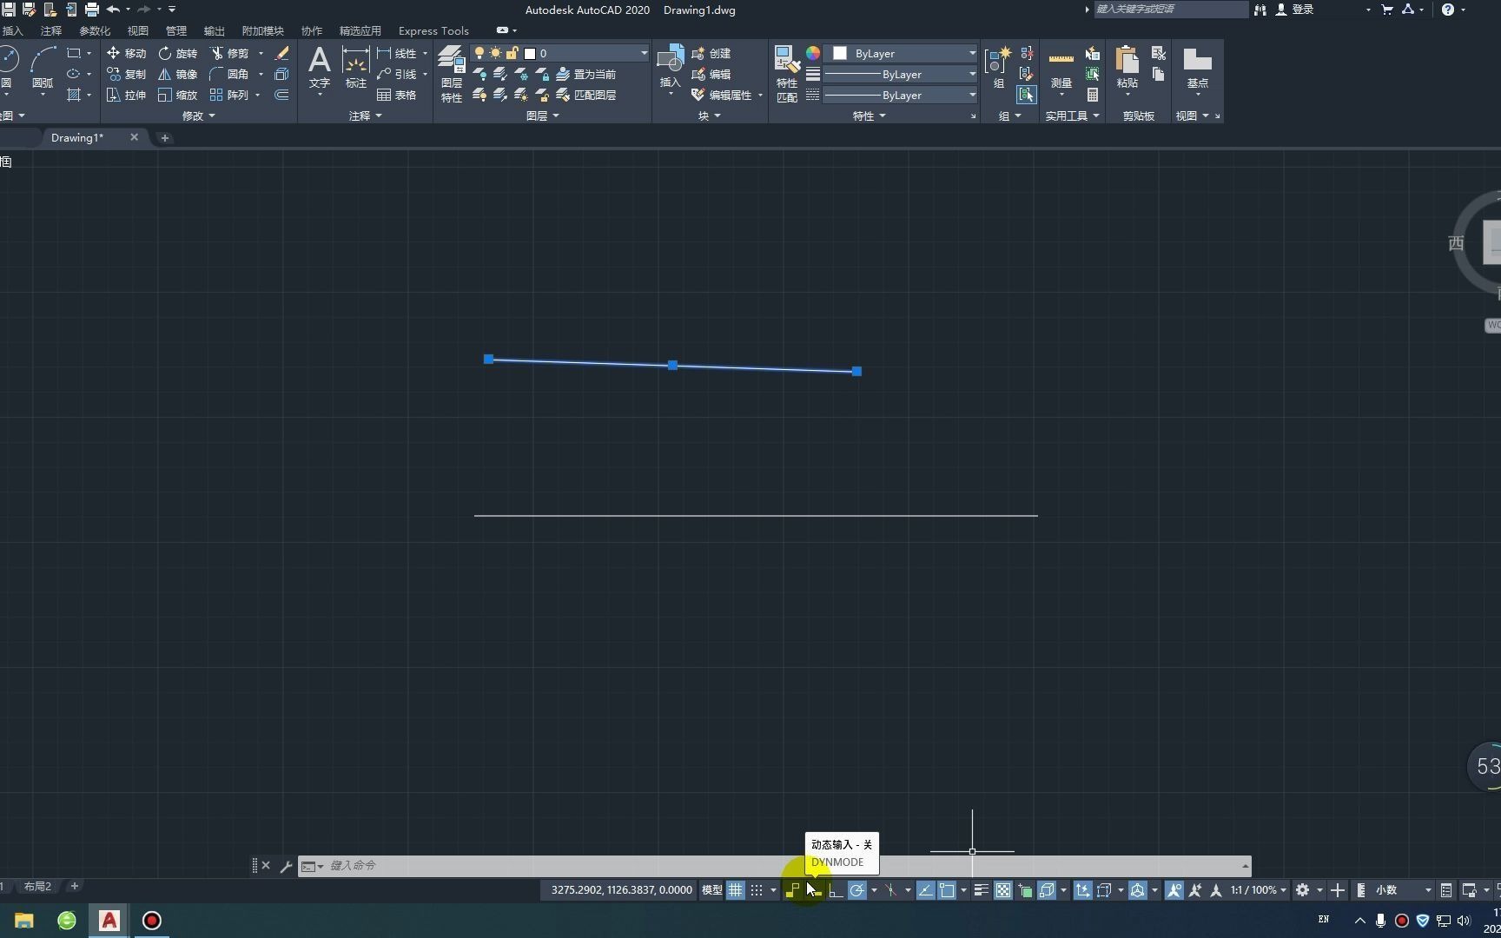
Task: Select the Move (移动) tool
Action: pyautogui.click(x=126, y=53)
